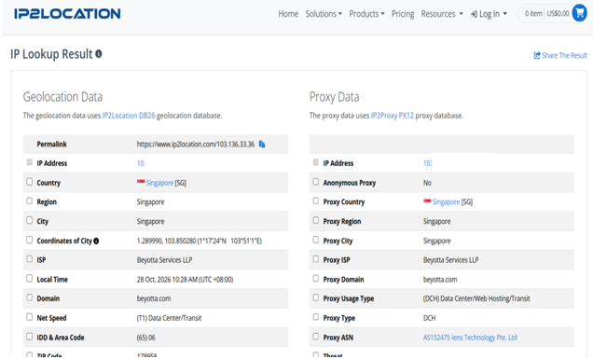Open the shopping cart icon
This screenshot has width=593, height=359.
click(x=579, y=13)
